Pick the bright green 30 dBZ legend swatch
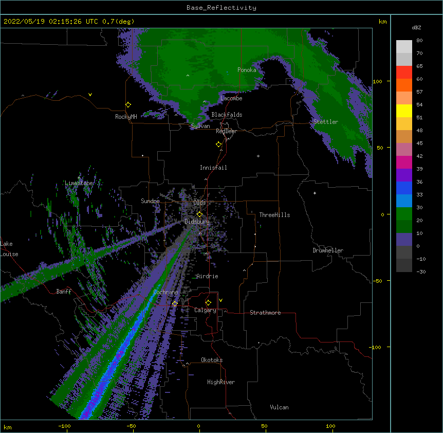443x433 pixels. tap(404, 214)
